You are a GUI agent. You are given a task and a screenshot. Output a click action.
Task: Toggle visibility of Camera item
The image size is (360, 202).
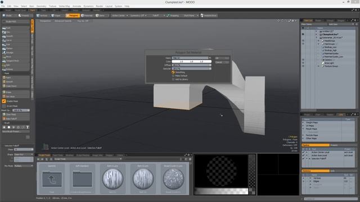click(x=303, y=60)
